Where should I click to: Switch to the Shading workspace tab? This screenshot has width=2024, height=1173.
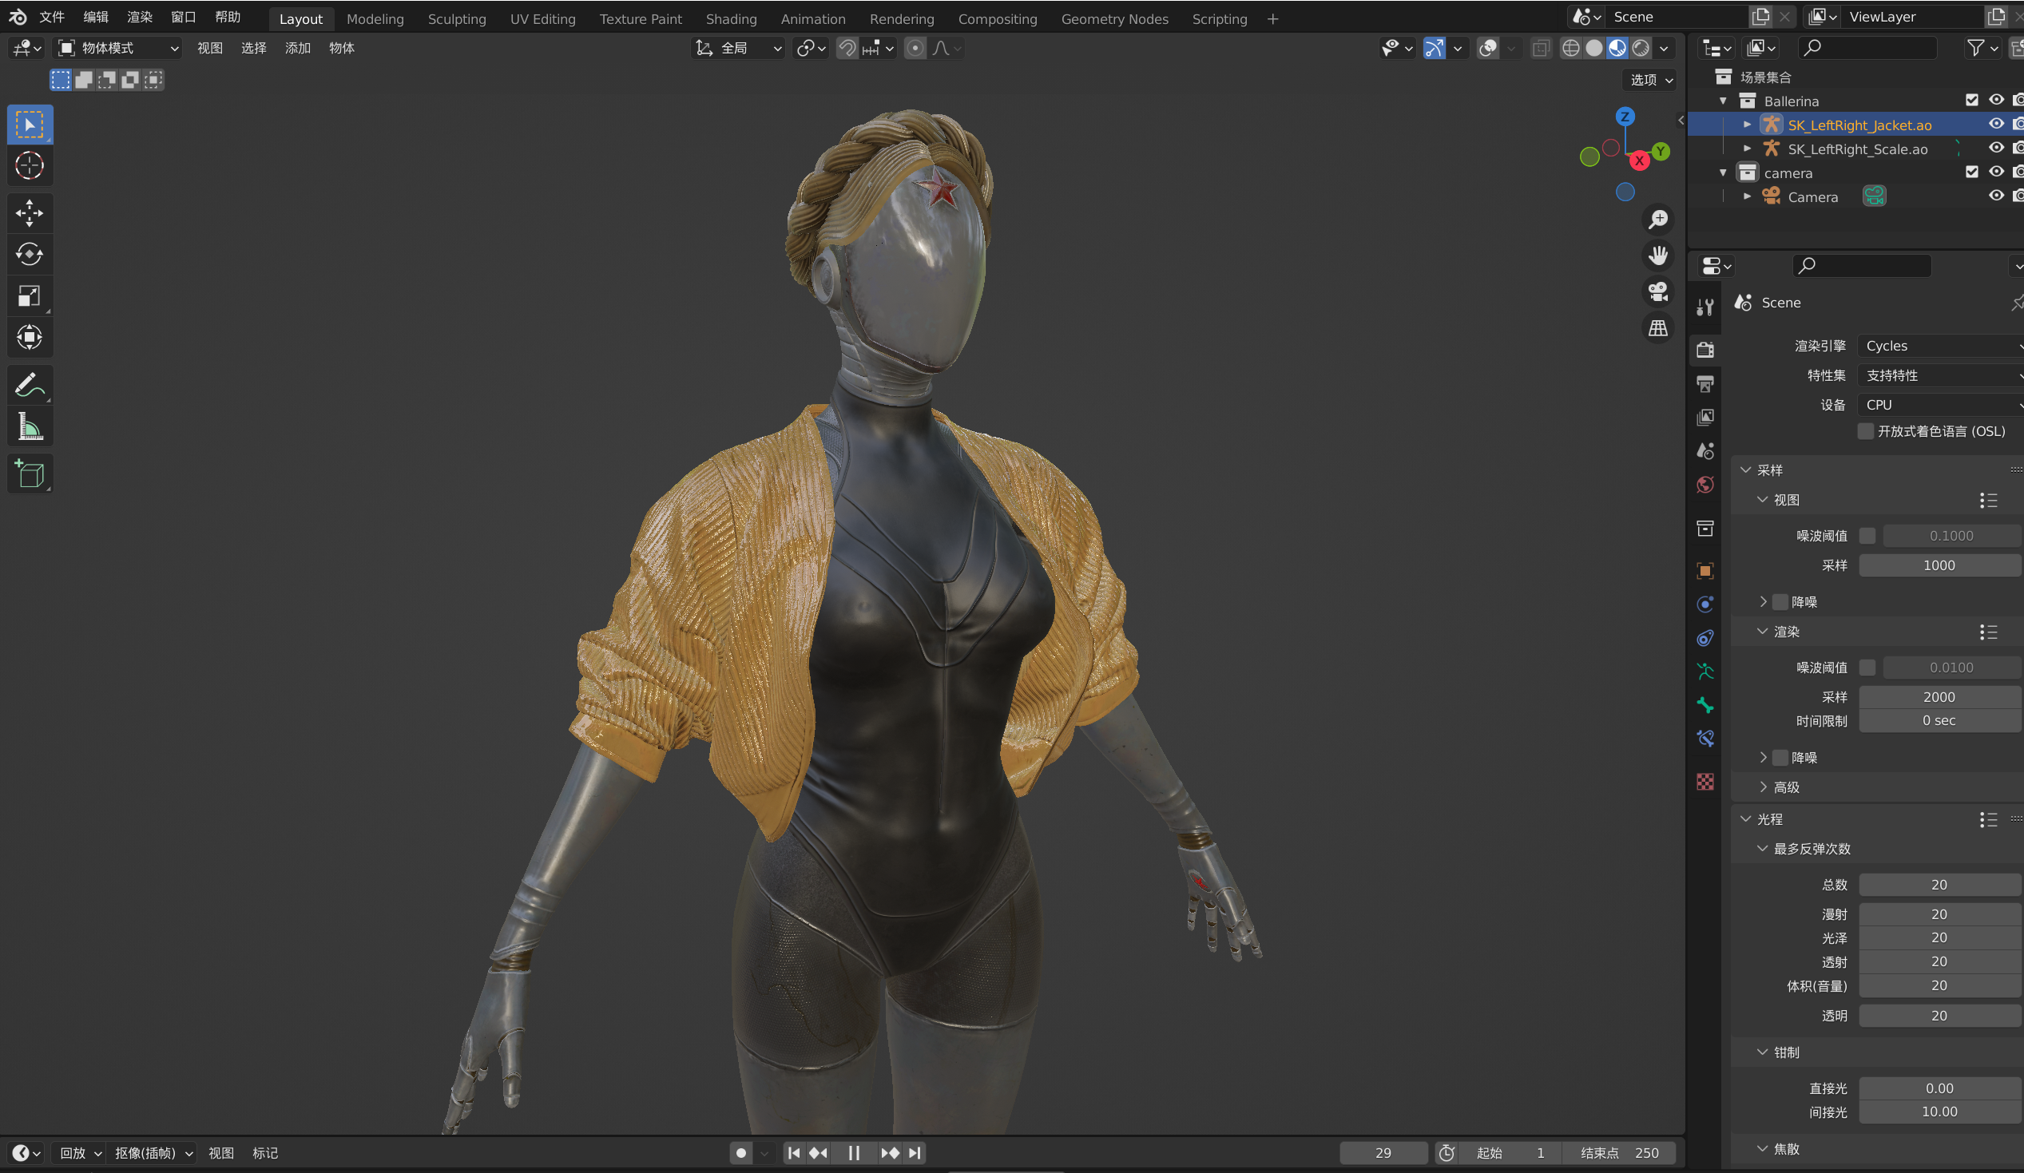(x=730, y=18)
